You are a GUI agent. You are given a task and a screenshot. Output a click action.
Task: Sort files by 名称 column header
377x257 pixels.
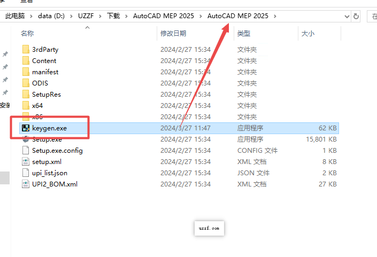tap(27, 33)
